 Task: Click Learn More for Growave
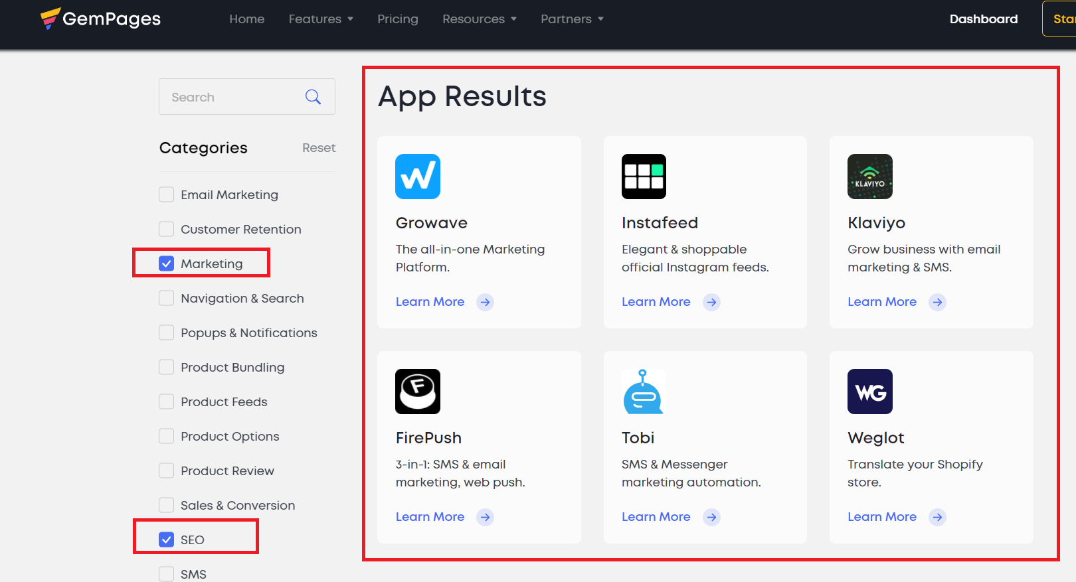pyautogui.click(x=430, y=302)
